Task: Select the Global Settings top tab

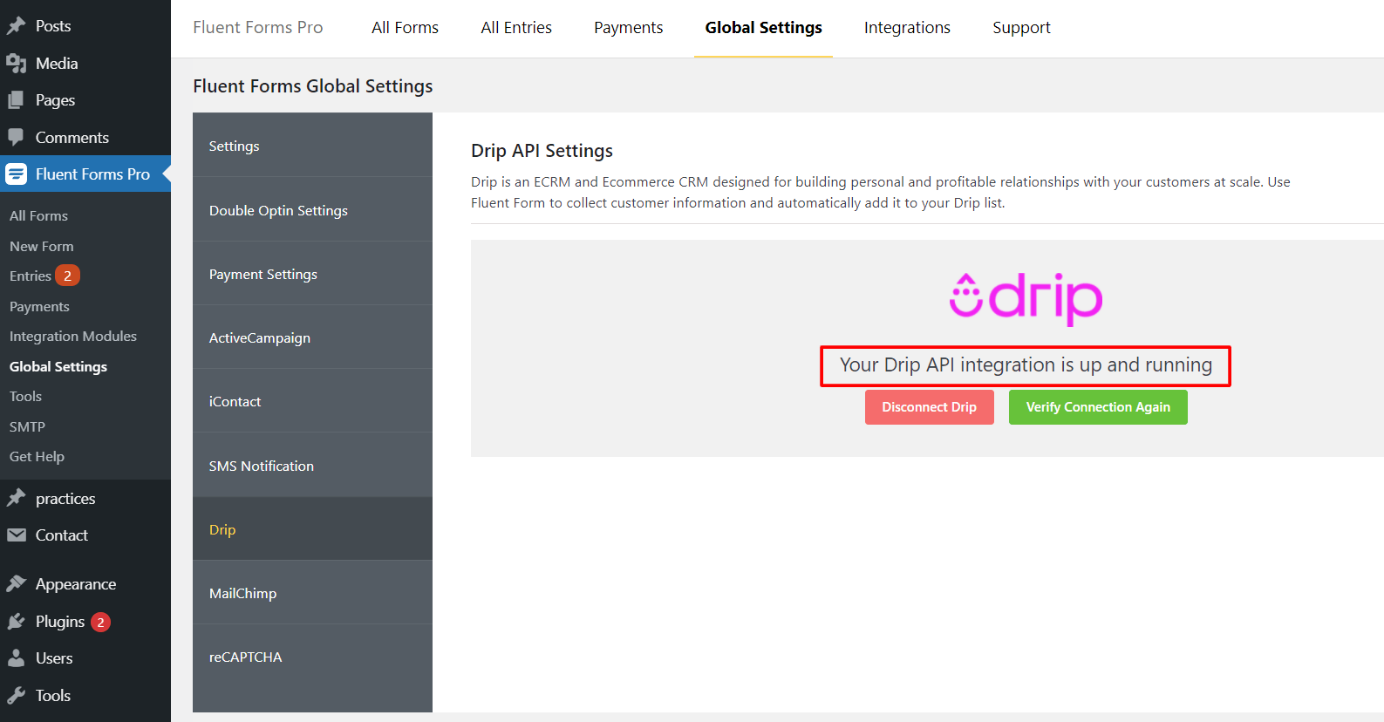Action: pos(764,28)
